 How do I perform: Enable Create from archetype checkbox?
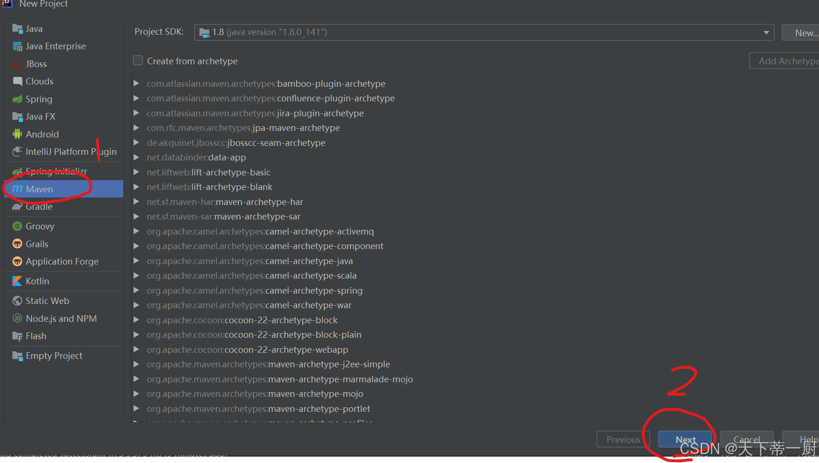point(138,61)
